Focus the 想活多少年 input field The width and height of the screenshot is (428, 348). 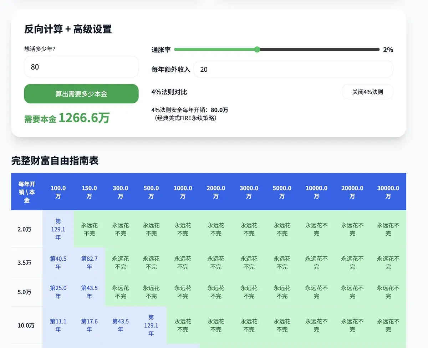(81, 67)
